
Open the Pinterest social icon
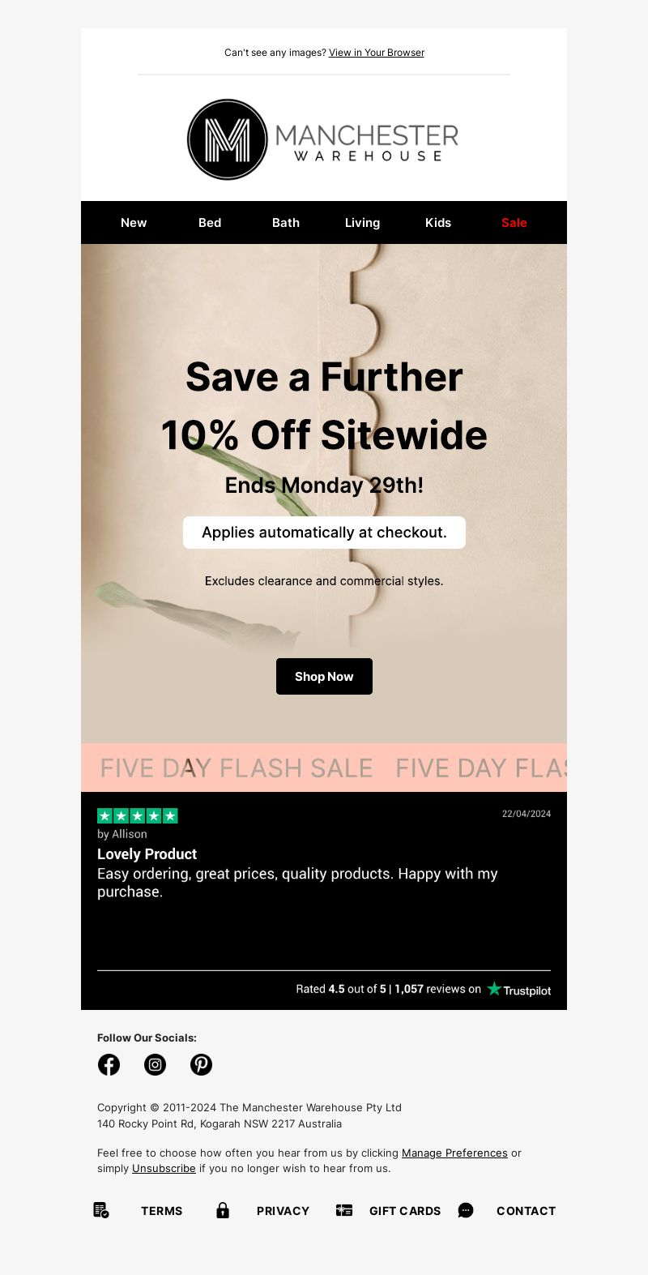coord(201,1064)
